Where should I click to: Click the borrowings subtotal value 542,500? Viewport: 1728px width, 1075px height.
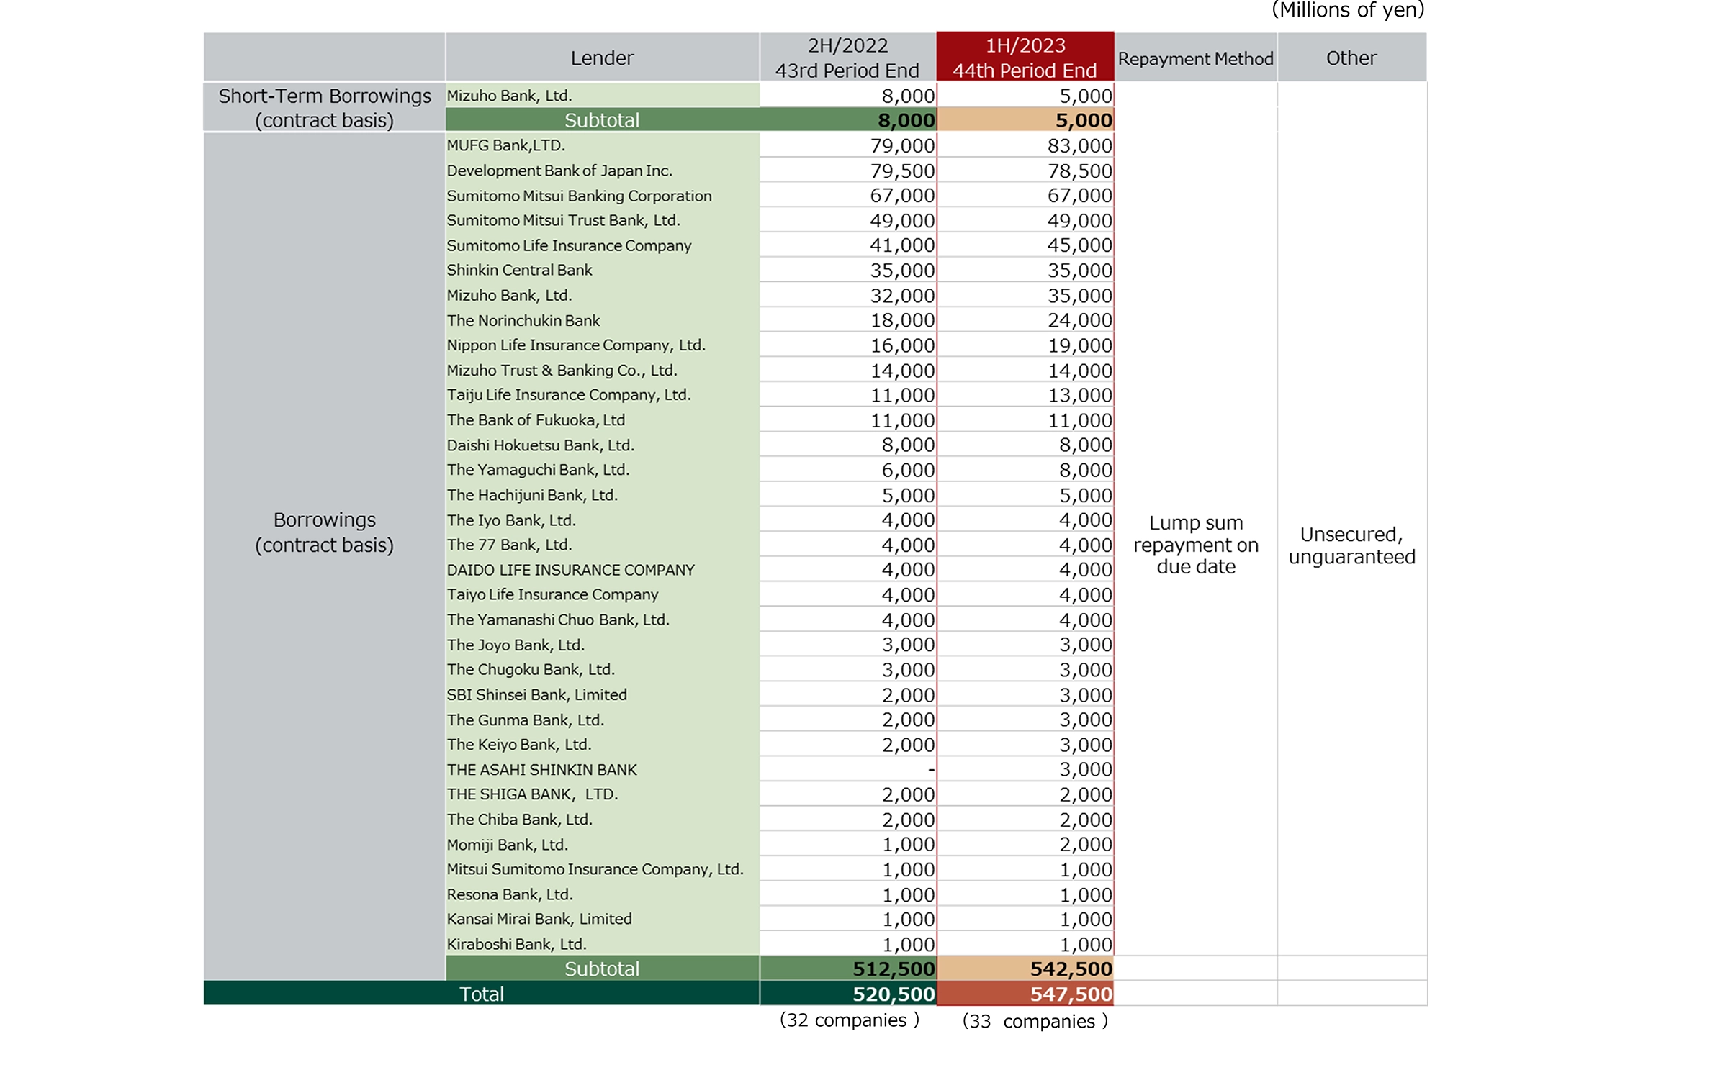click(x=1071, y=969)
